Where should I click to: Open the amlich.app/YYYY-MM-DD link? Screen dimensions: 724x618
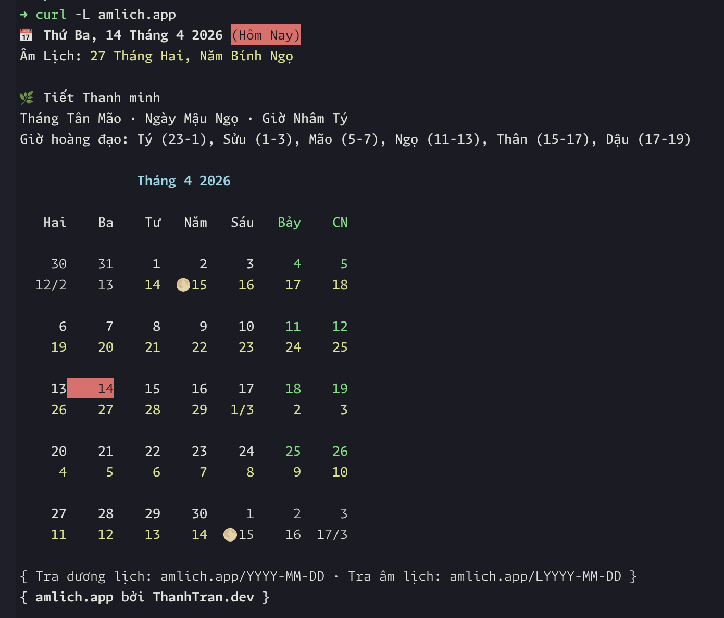pyautogui.click(x=242, y=576)
